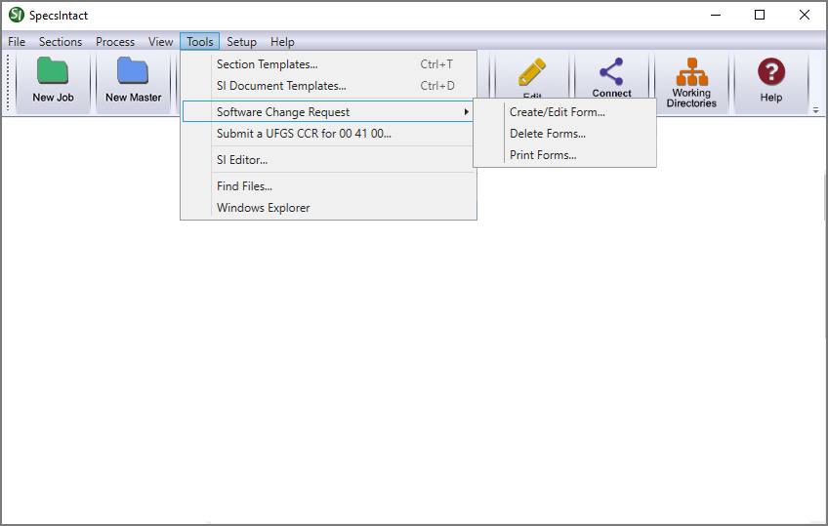Open the toolbar overflow arrow

tap(816, 110)
